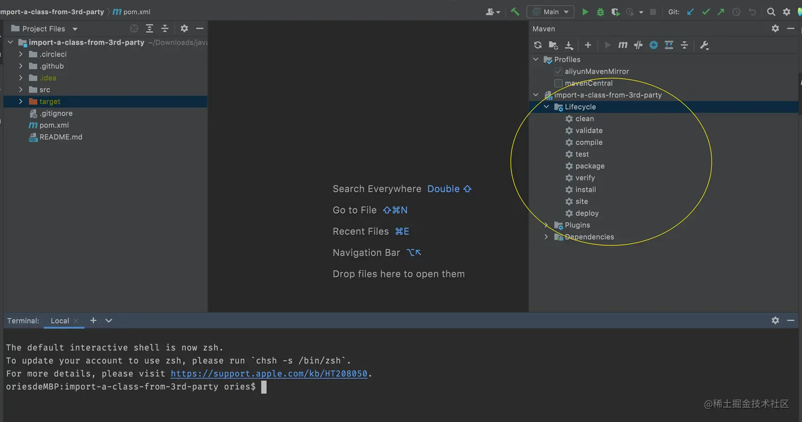The width and height of the screenshot is (802, 422).
Task: Generate sources and update folders icon
Action: point(553,45)
